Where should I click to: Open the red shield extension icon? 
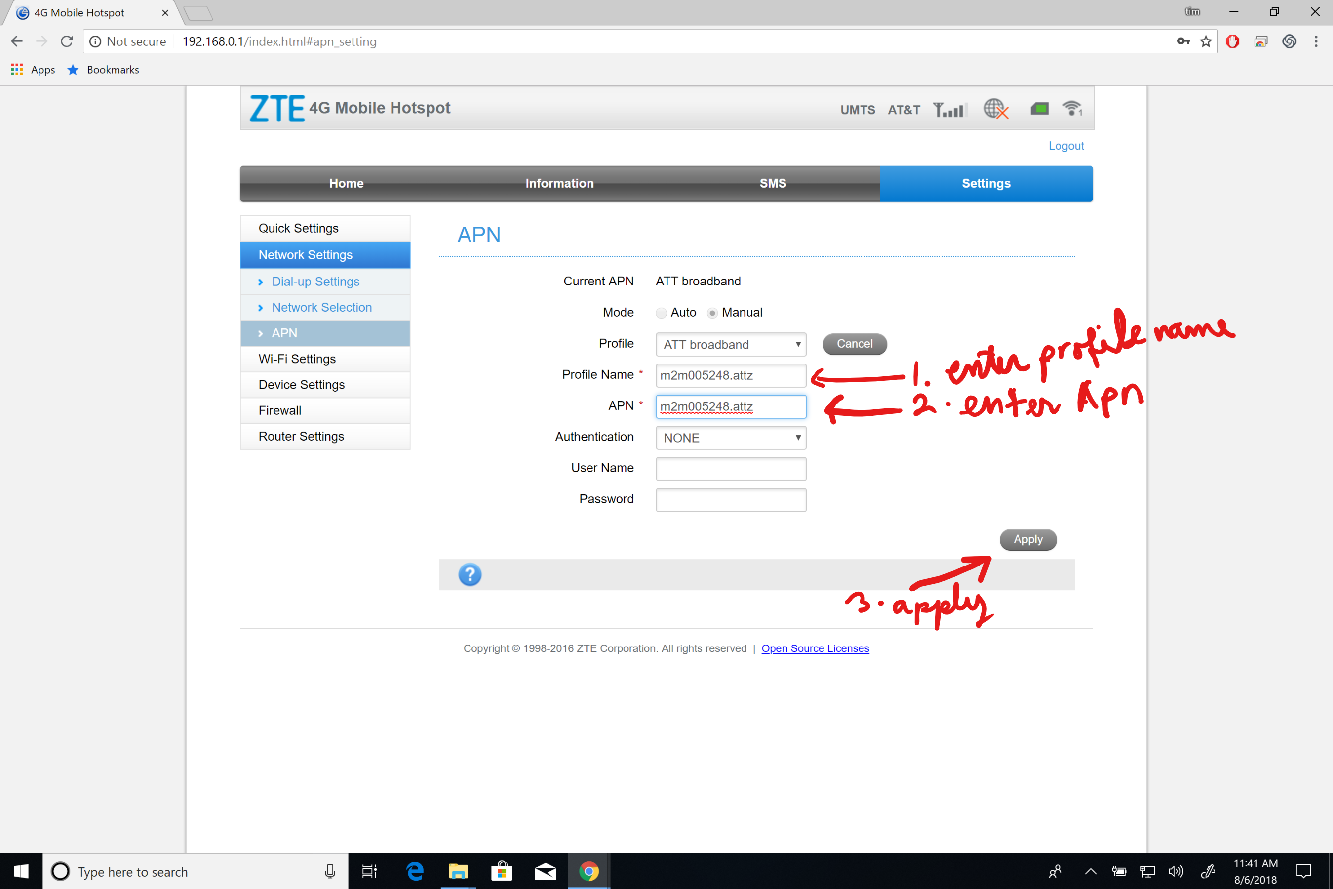[x=1232, y=41]
